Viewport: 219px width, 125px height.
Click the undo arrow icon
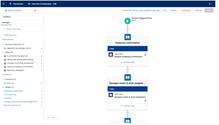(26, 10)
